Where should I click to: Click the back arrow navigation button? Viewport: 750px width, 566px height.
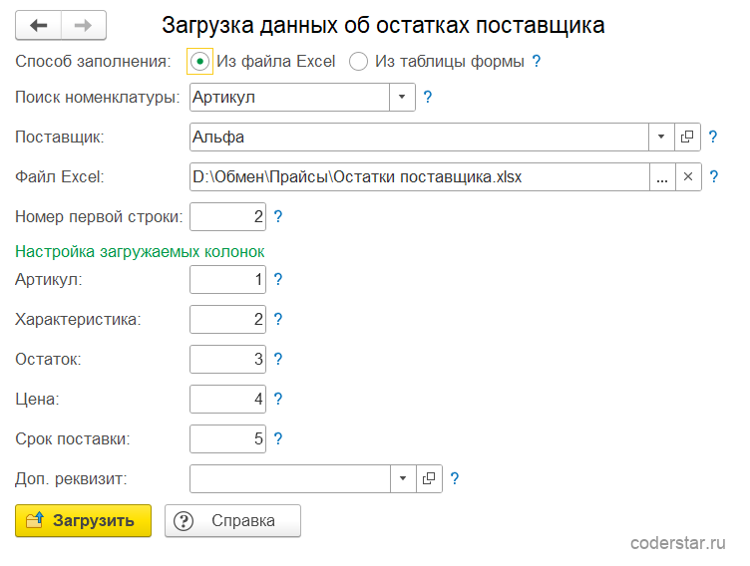[x=38, y=25]
